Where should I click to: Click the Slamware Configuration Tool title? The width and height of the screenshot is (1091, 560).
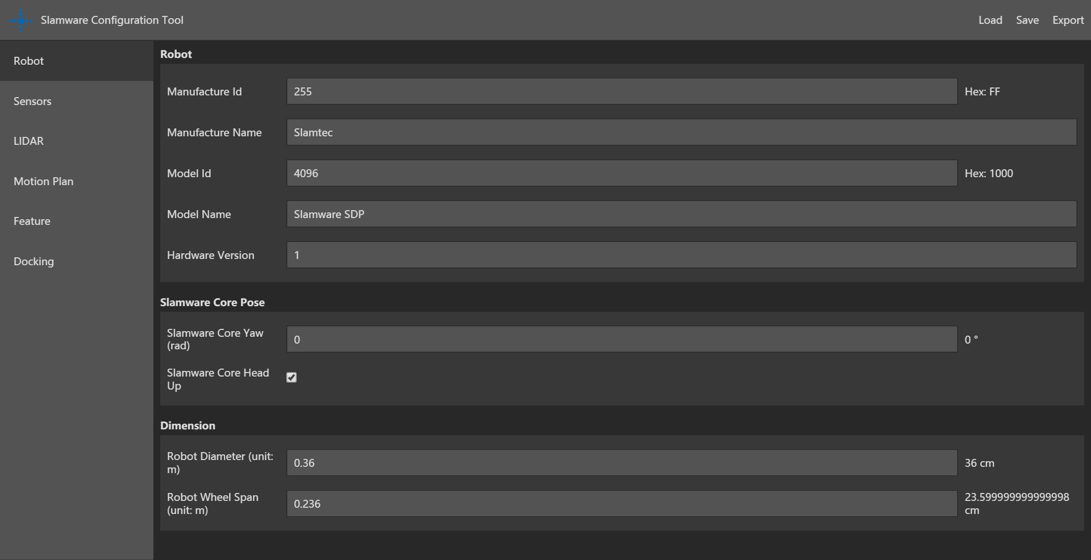point(112,20)
